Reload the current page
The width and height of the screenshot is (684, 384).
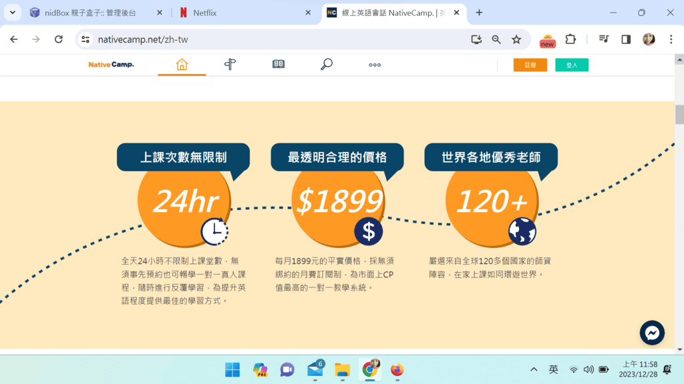click(x=59, y=39)
